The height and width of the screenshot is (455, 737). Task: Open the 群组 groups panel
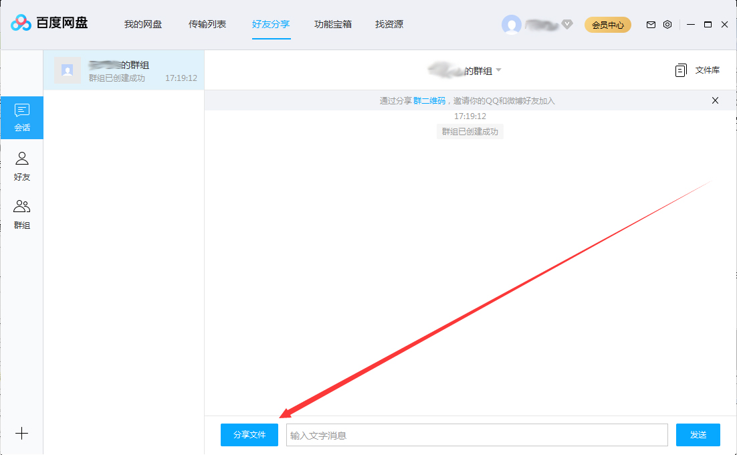tap(22, 214)
